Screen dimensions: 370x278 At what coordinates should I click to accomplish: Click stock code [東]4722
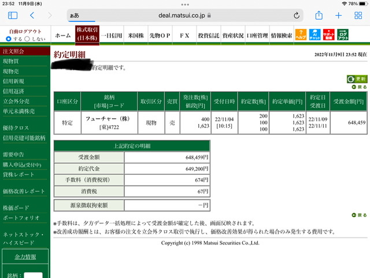tap(109, 127)
